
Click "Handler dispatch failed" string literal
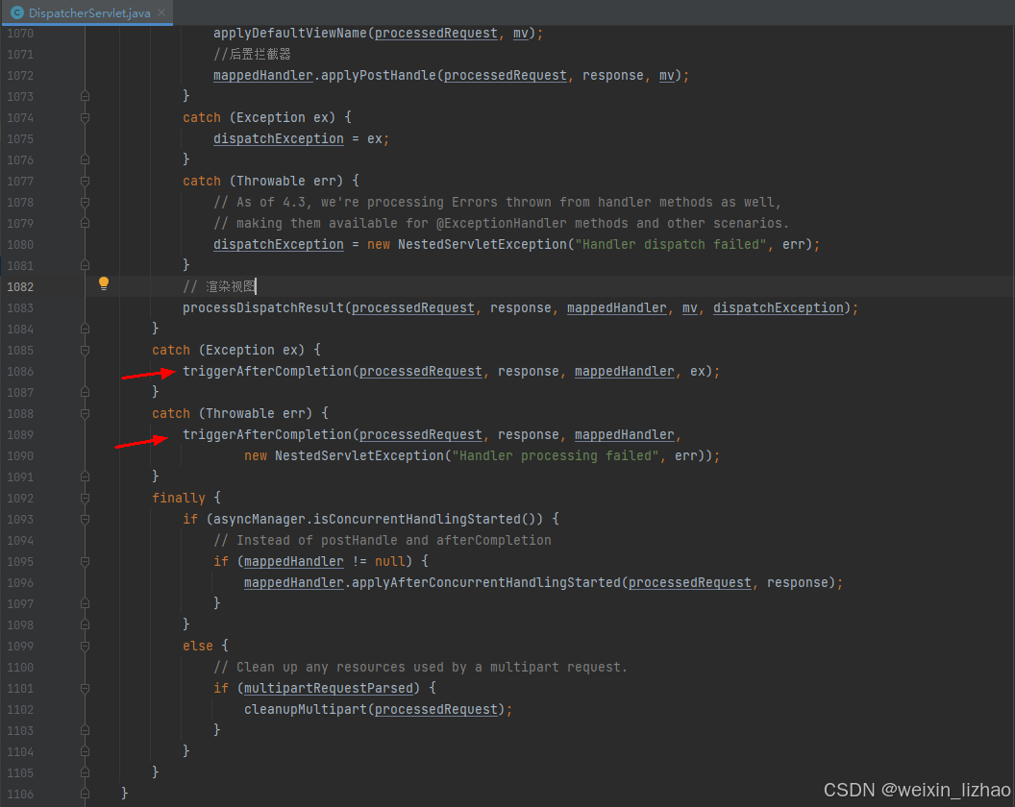coord(671,245)
